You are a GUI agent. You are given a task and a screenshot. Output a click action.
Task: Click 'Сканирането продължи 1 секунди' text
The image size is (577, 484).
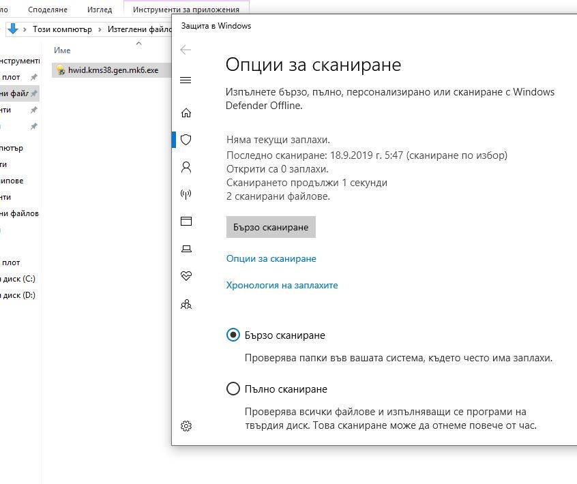point(307,183)
